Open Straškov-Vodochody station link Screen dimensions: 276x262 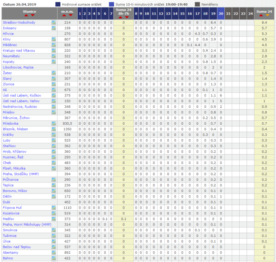pos(19,22)
